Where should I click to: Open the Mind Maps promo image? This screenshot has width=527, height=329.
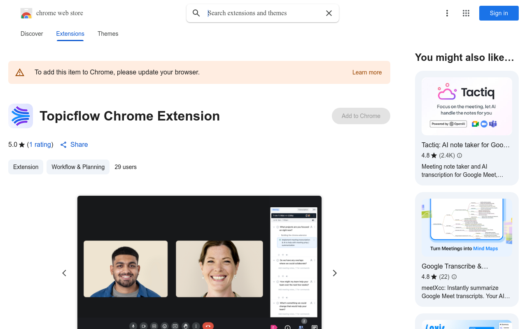click(467, 228)
